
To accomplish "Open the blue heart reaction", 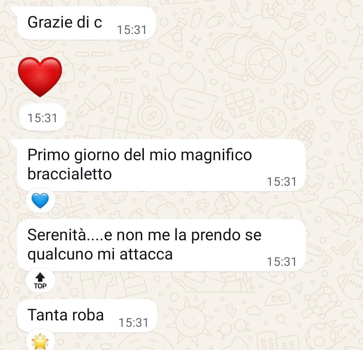I will point(40,201).
